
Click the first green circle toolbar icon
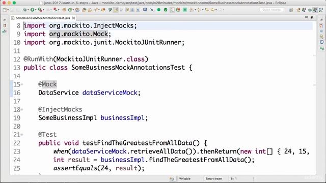tap(158, 10)
